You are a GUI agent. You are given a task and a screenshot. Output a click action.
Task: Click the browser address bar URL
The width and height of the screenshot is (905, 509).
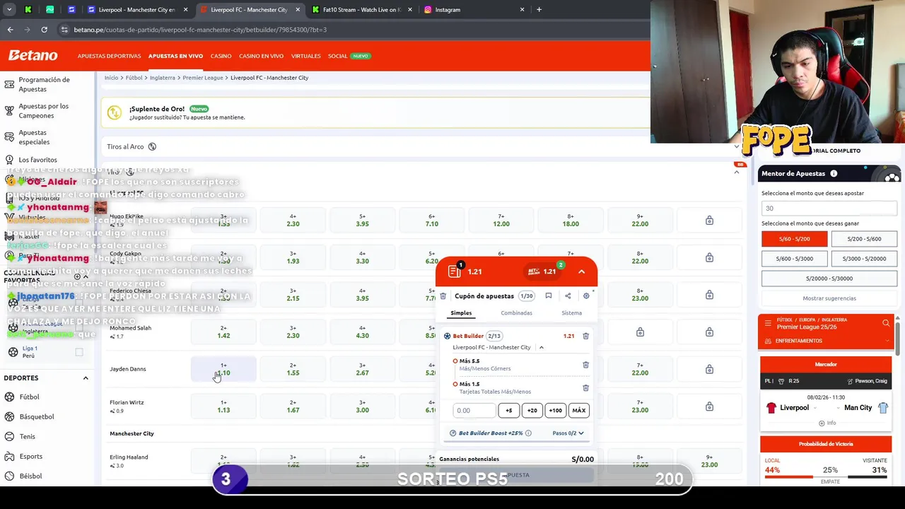(x=200, y=30)
